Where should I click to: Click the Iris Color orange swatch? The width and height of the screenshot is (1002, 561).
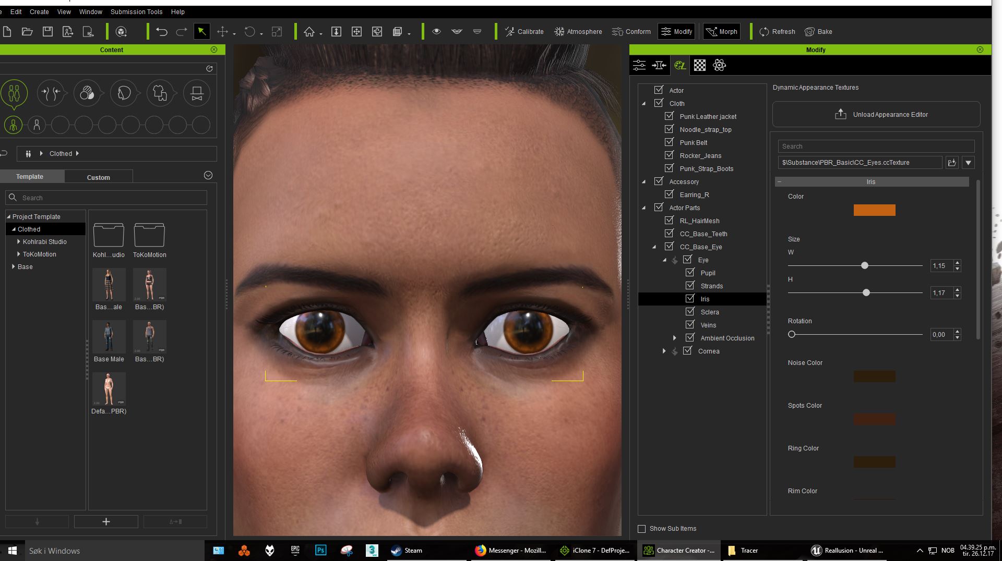tap(875, 210)
